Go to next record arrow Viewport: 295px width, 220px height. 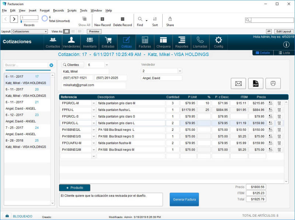[14, 19]
